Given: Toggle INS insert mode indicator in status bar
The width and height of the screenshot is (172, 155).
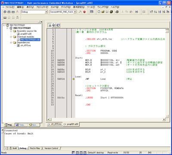Looking at the screenshot, I should pos(150,152).
